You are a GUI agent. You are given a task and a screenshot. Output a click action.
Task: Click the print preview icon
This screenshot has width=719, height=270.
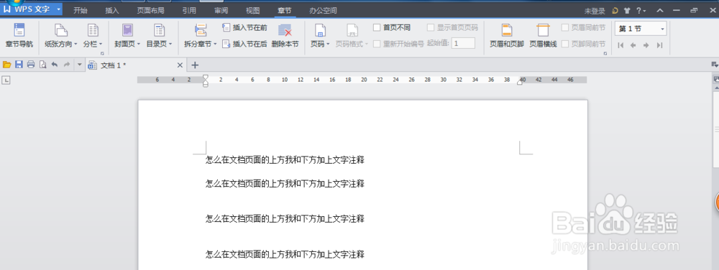(x=42, y=65)
